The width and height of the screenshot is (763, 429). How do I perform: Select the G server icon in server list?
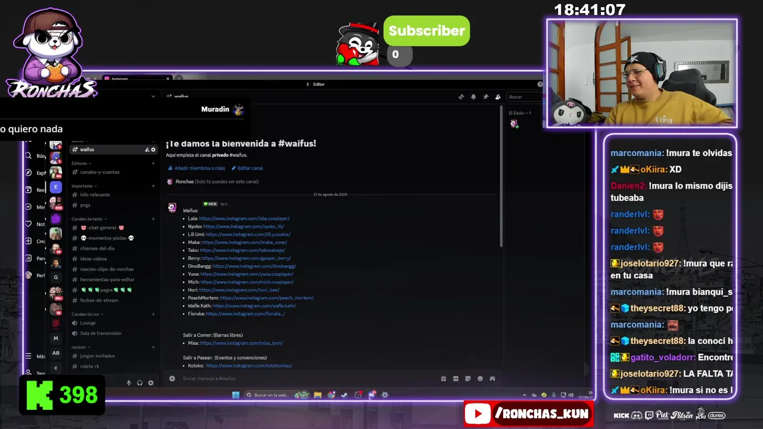coord(55,277)
